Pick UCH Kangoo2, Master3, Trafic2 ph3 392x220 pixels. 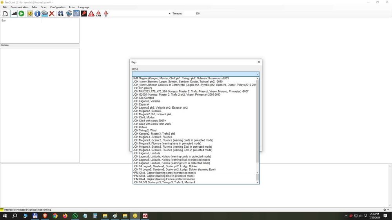pyautogui.click(x=154, y=134)
